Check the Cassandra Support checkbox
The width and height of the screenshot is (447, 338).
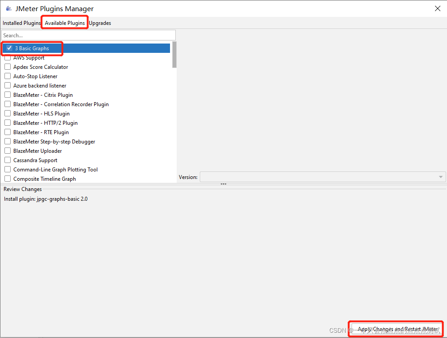coord(8,160)
